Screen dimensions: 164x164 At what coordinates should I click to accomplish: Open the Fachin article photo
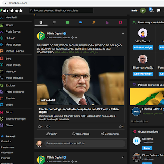pyautogui.click(x=81, y=81)
